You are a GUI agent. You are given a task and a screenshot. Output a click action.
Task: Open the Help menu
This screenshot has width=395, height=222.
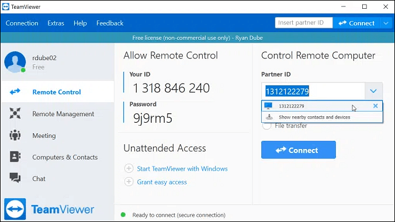pyautogui.click(x=80, y=23)
